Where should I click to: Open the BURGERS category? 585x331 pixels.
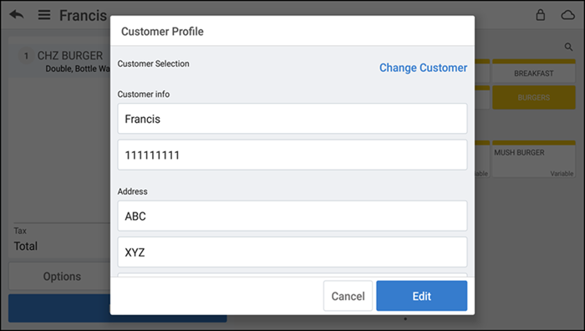pos(533,98)
